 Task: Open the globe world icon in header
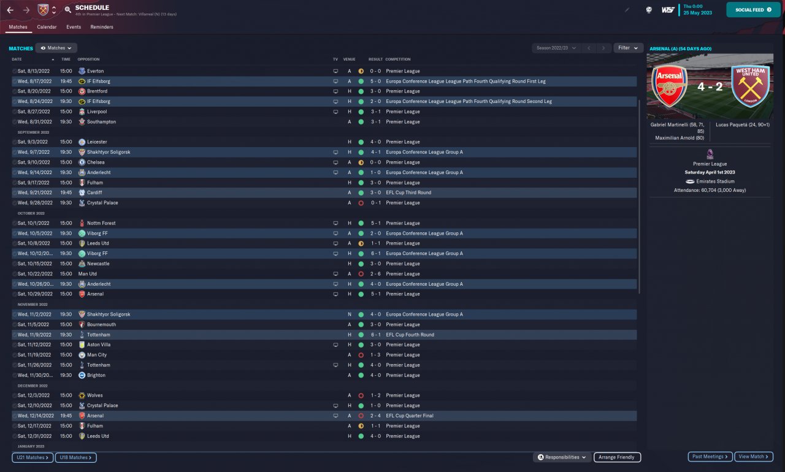649,10
